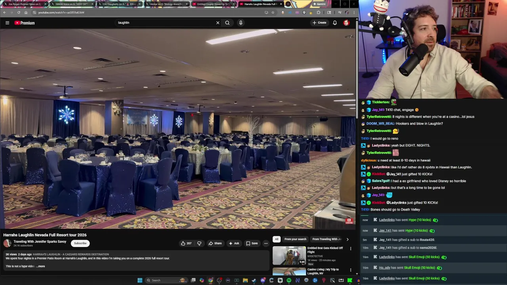The image size is (507, 285).
Task: Open the Create dropdown button
Action: click(319, 23)
